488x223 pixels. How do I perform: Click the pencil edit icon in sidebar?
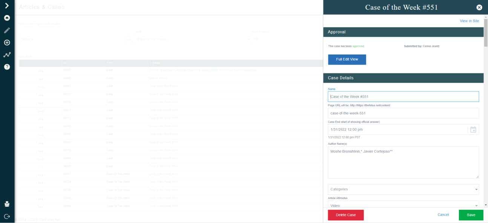click(7, 30)
